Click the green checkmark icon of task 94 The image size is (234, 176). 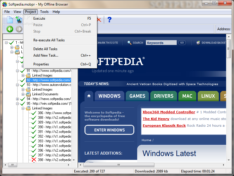pyautogui.click(x=23, y=99)
